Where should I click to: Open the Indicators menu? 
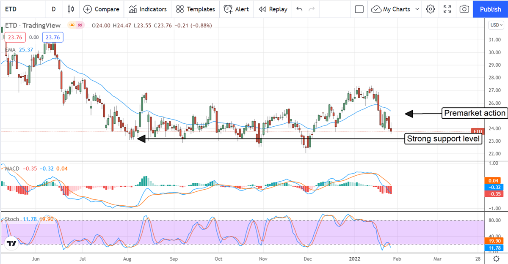click(x=148, y=9)
